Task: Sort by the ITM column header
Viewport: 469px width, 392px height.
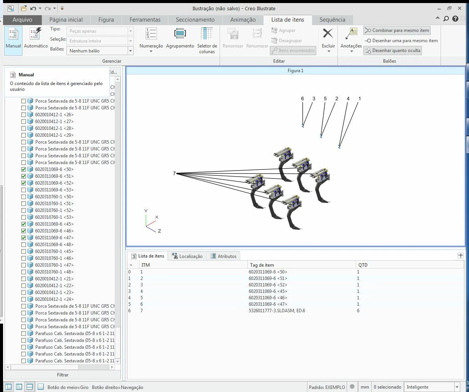Action: 193,265
